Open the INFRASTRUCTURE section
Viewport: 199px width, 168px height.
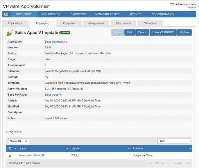click(107, 14)
